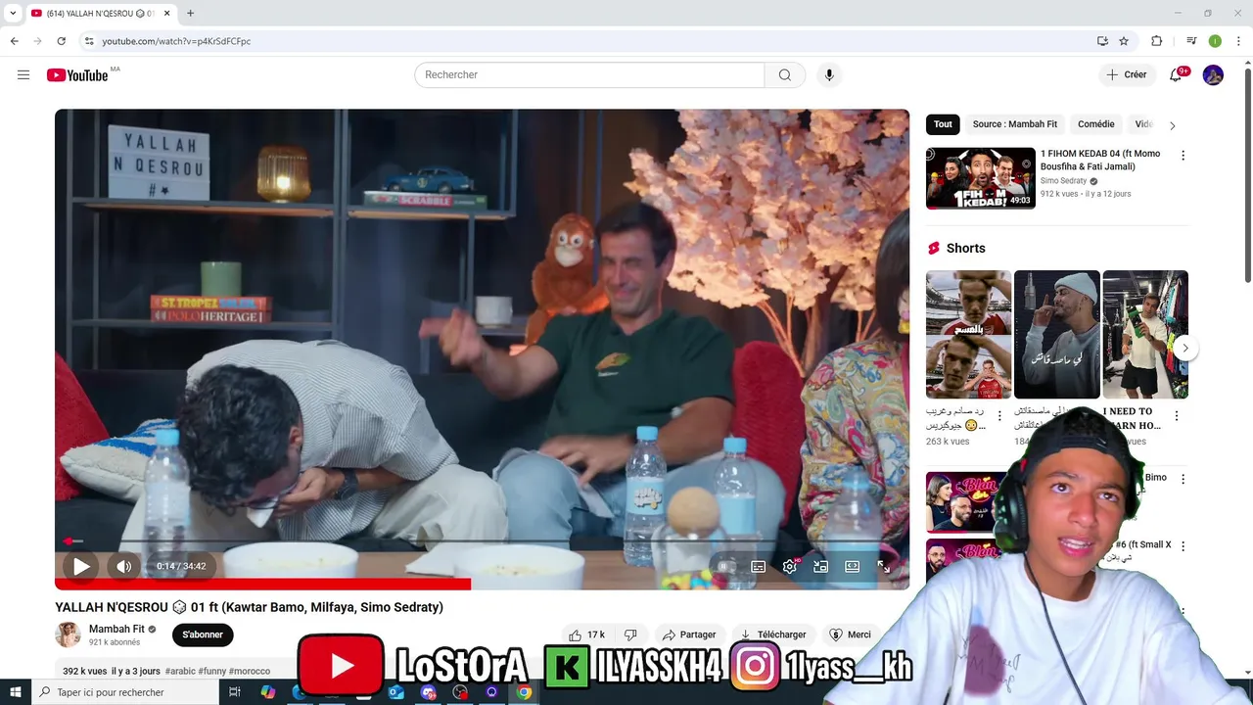Toggle theater mode

coord(853,566)
